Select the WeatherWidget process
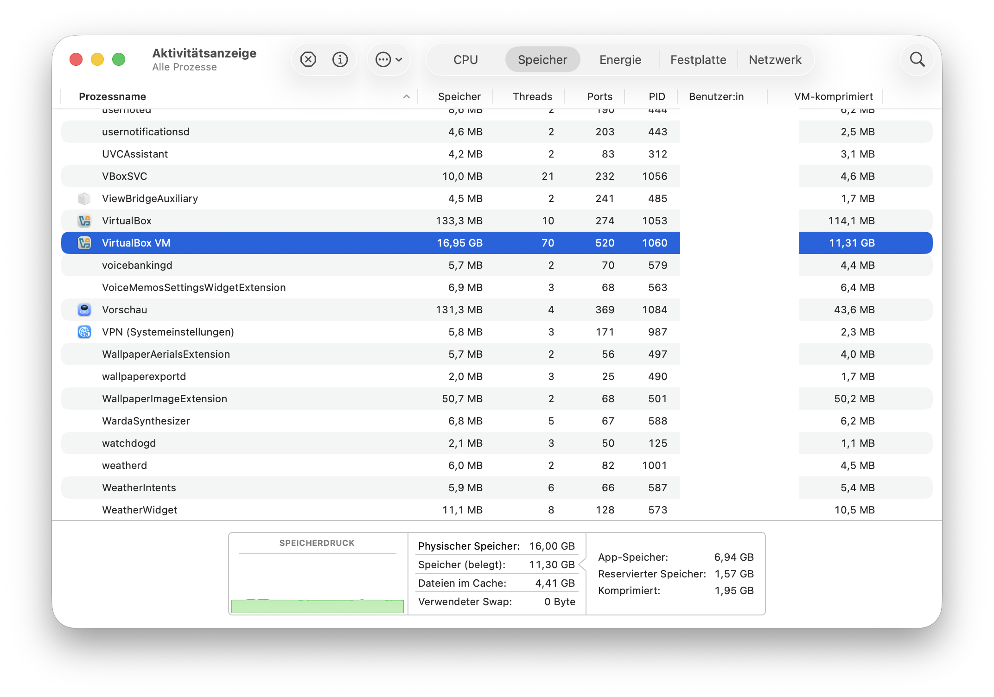 (x=140, y=510)
